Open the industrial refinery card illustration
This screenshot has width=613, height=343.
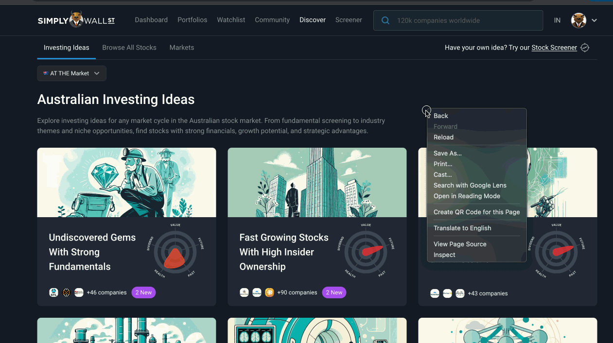[x=126, y=330]
